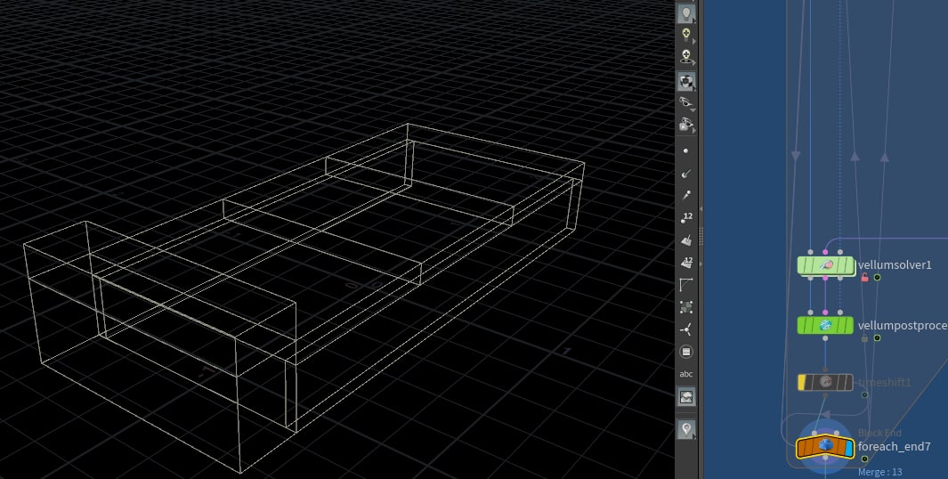Click right input connector of vellumpostprocess
This screenshot has height=479, width=948.
click(839, 313)
